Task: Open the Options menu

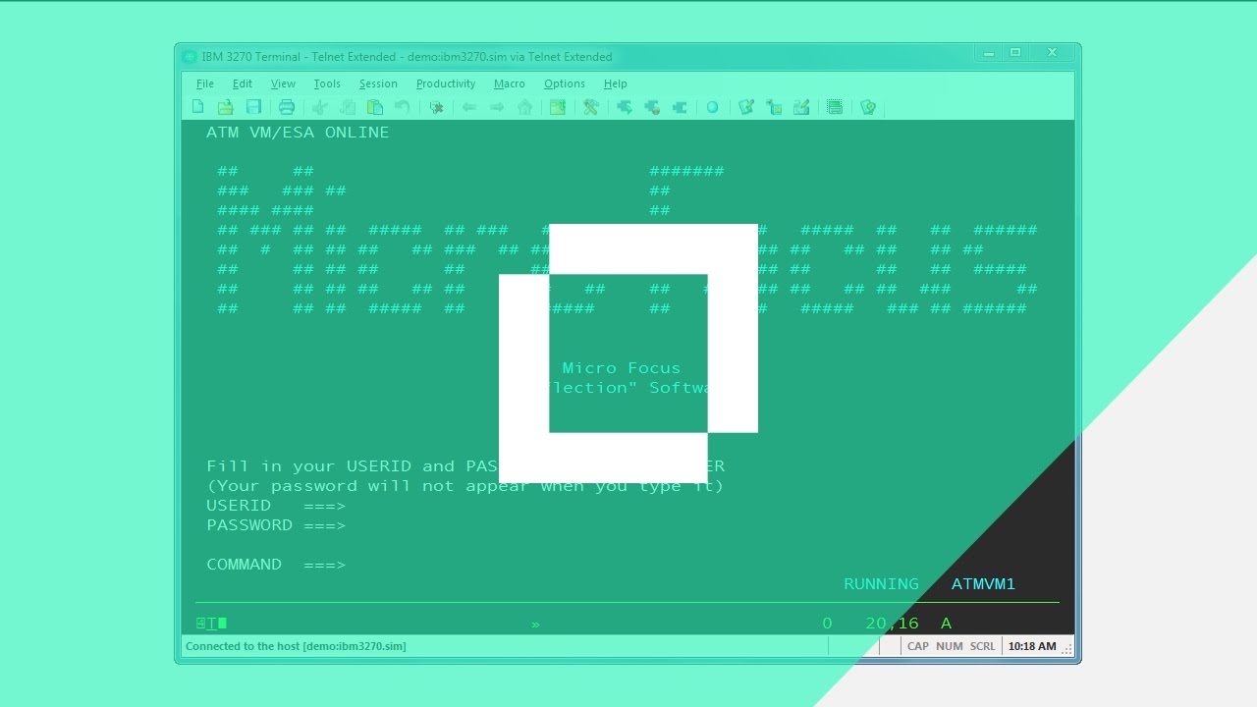Action: (x=565, y=83)
